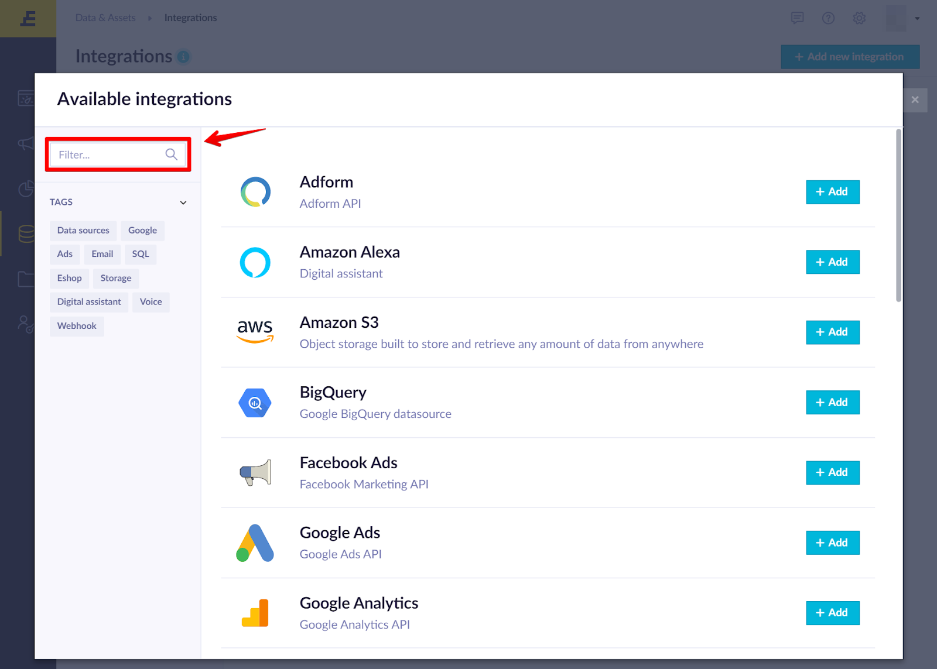Add the Facebook Ads integration
The height and width of the screenshot is (669, 937).
[832, 472]
